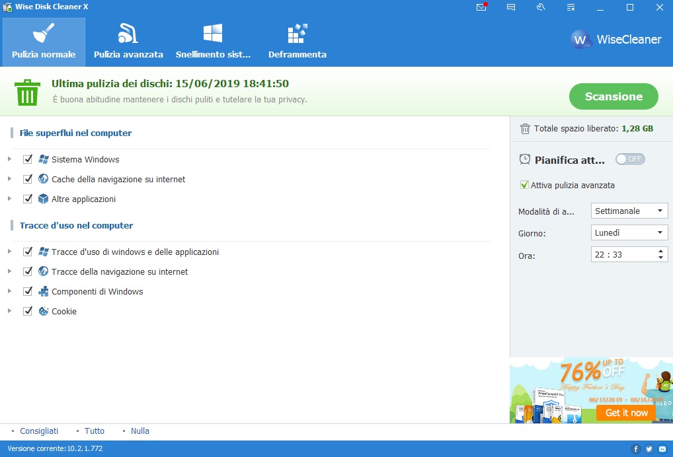Click the green trash can icon

point(28,92)
